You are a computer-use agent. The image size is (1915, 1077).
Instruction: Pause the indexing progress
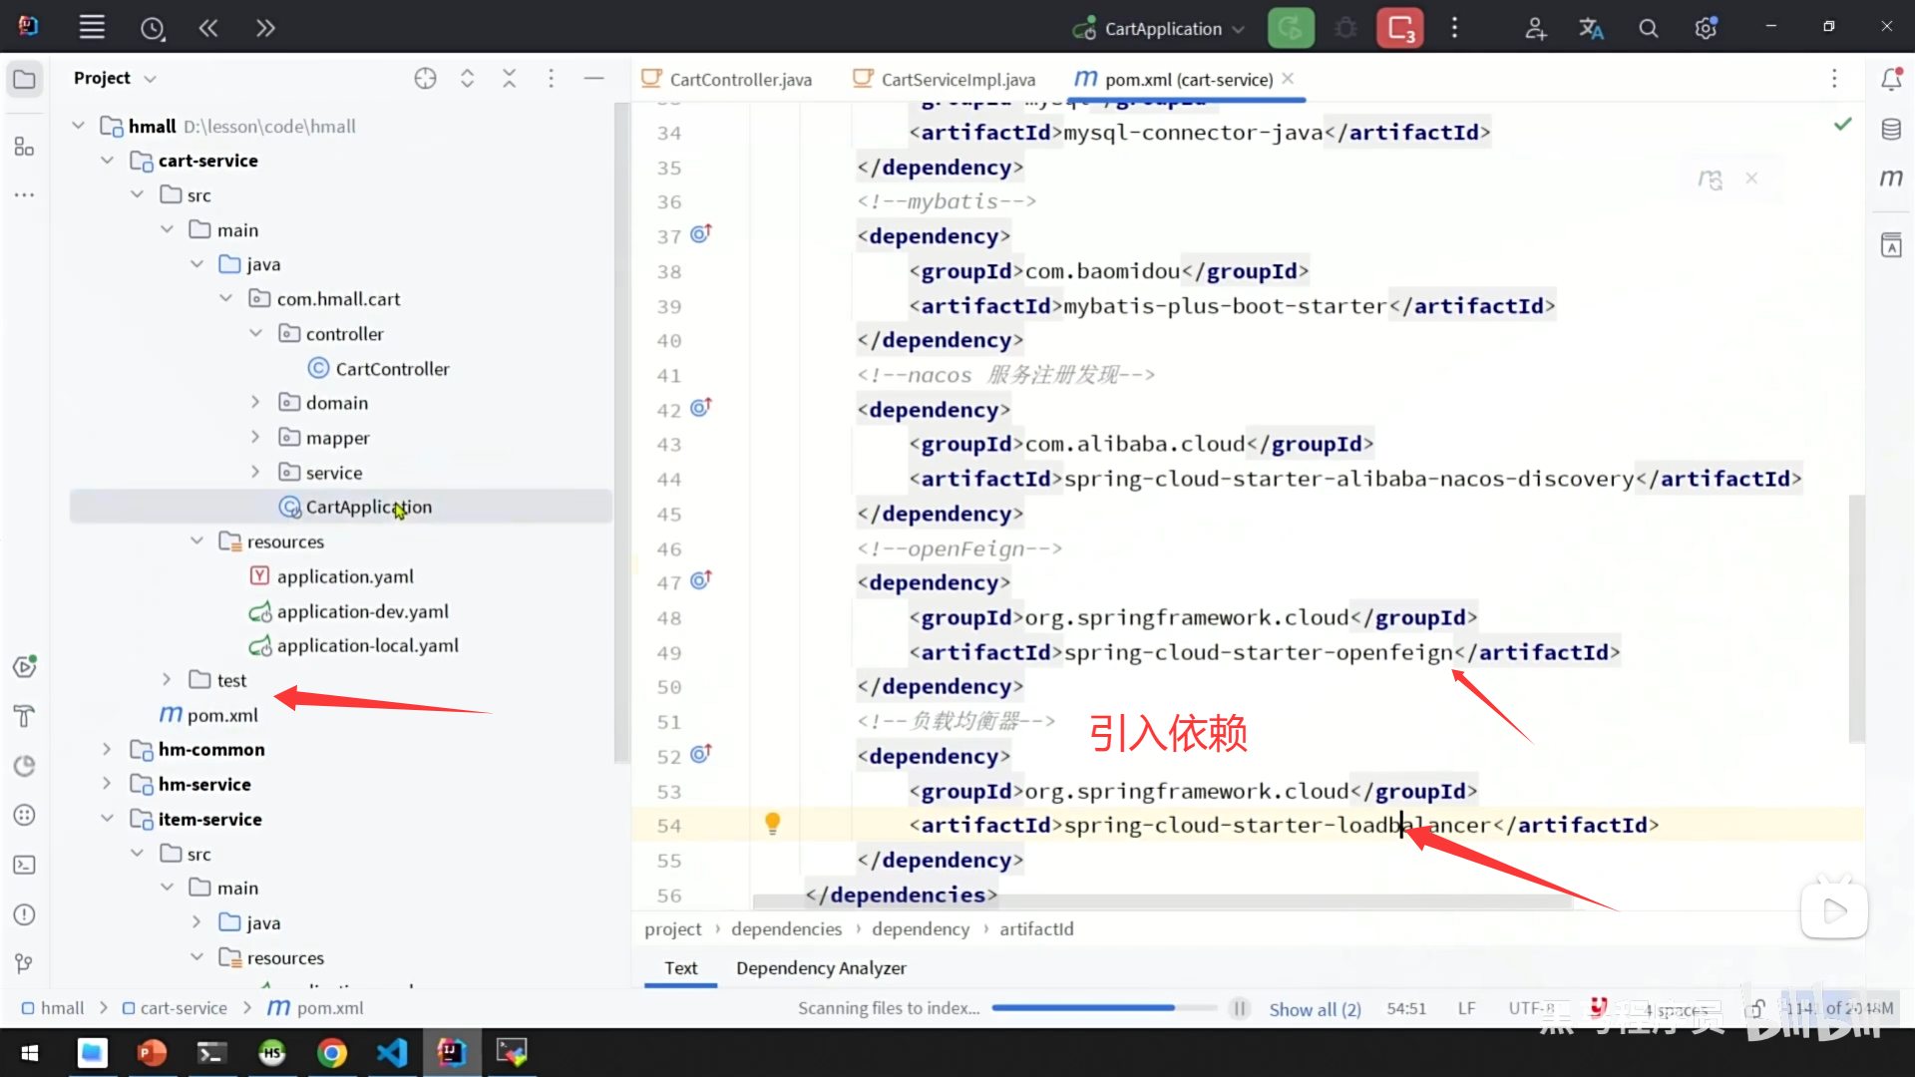coord(1239,1008)
